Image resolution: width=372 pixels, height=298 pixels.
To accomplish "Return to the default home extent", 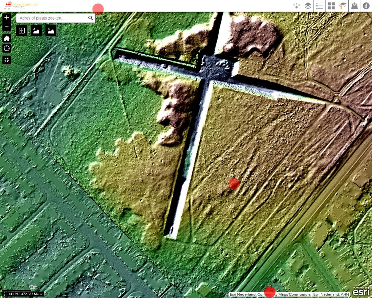I will pyautogui.click(x=7, y=38).
